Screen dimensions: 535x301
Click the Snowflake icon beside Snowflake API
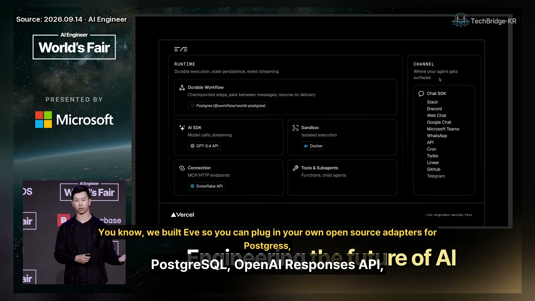click(192, 186)
